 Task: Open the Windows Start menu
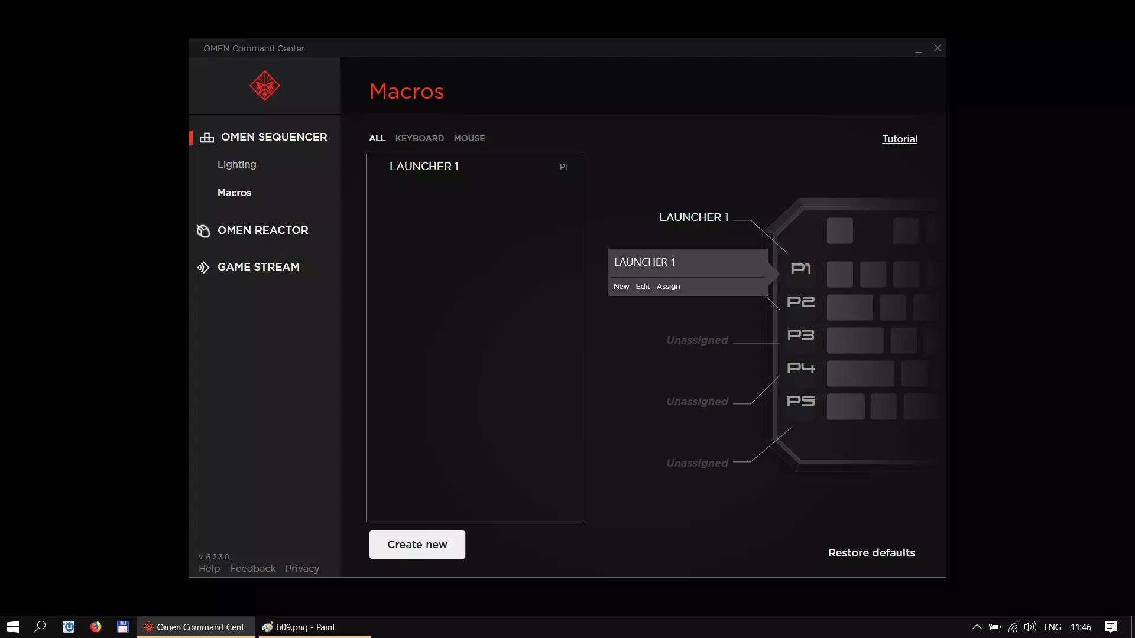point(13,627)
